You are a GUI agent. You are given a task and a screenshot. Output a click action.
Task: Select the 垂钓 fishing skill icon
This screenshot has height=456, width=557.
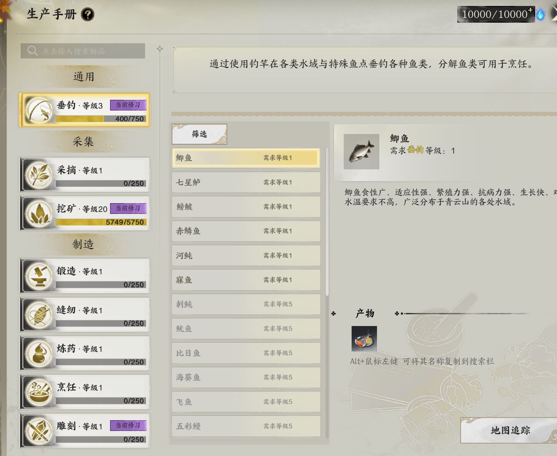[x=39, y=110]
